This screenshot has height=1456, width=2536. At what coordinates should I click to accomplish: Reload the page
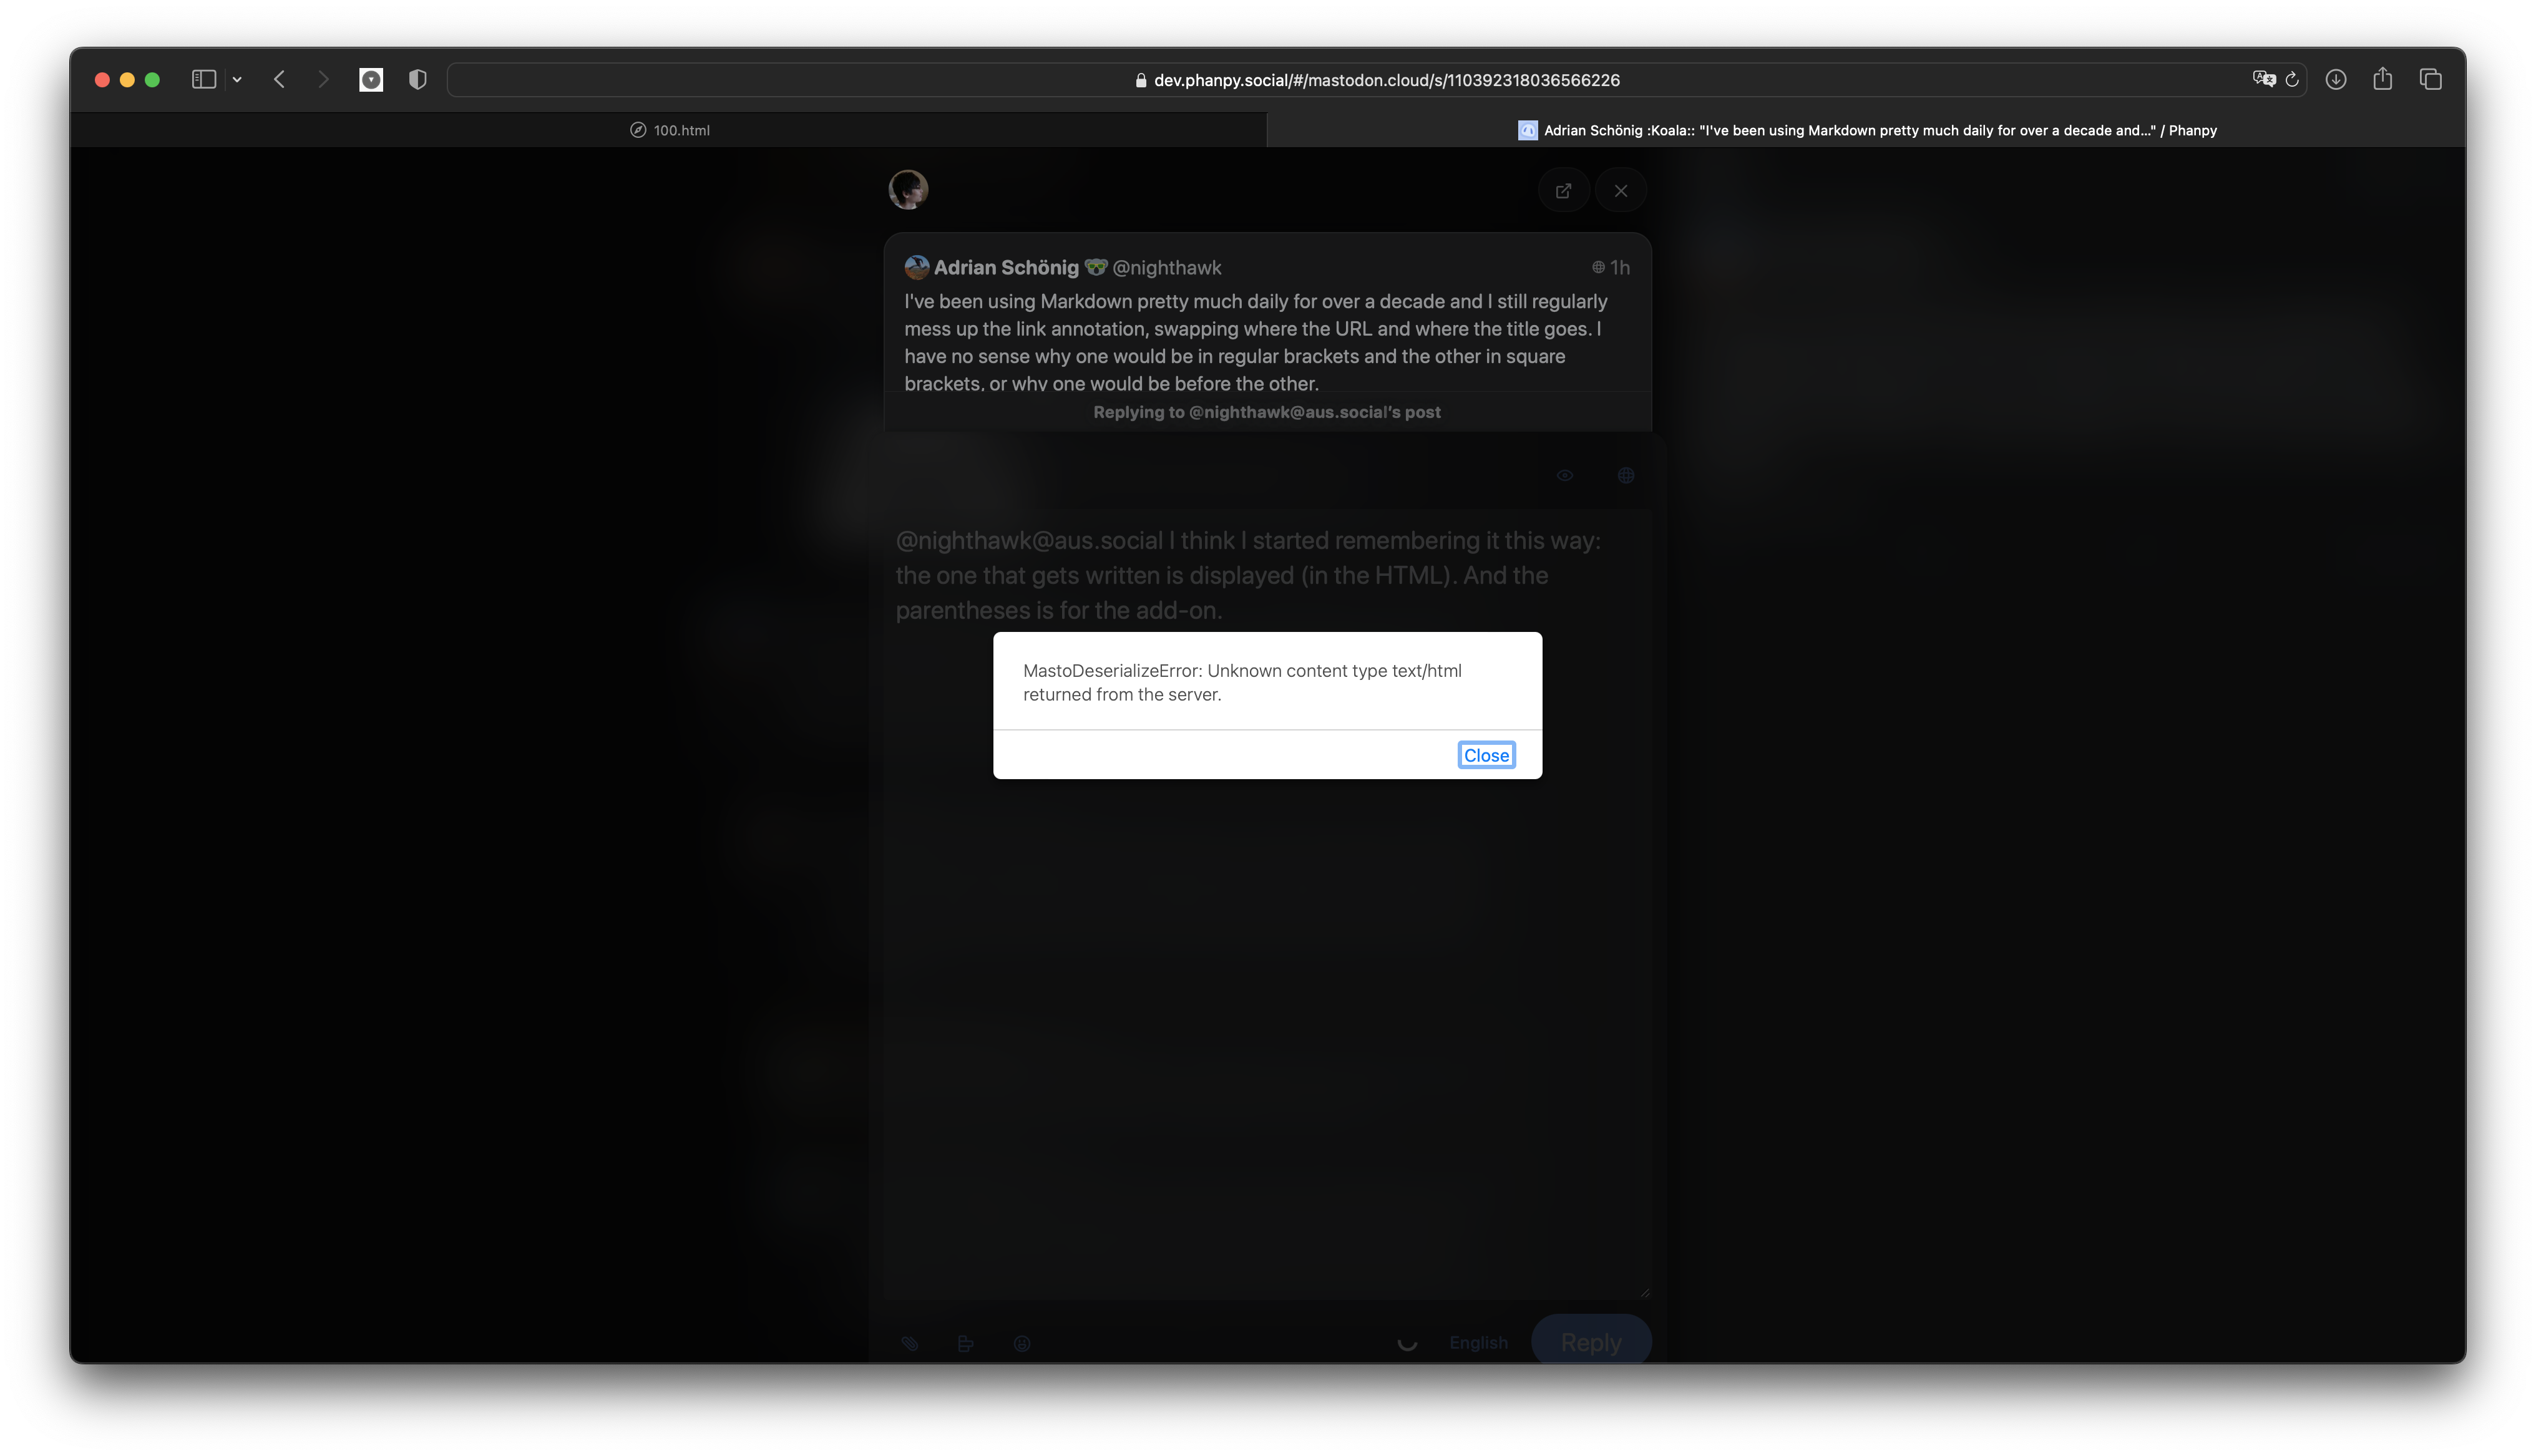tap(2292, 79)
